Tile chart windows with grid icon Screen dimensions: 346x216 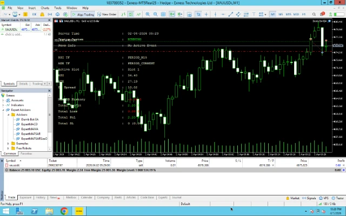(x=163, y=15)
